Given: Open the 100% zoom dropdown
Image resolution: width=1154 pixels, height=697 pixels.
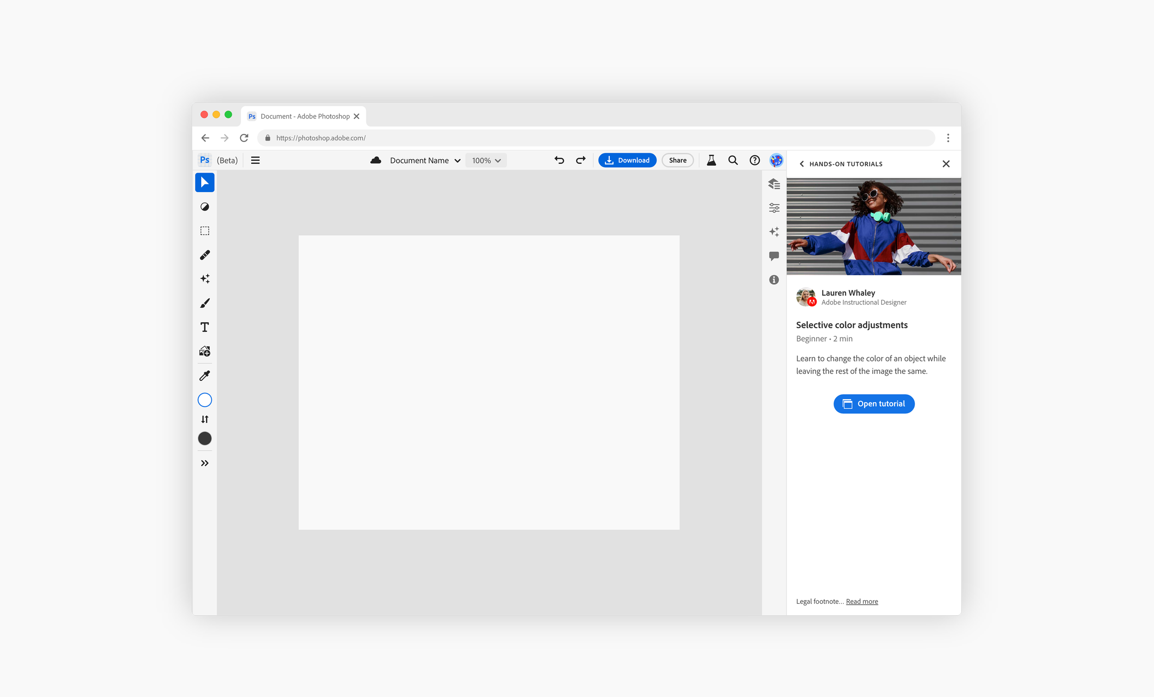Looking at the screenshot, I should pyautogui.click(x=486, y=160).
